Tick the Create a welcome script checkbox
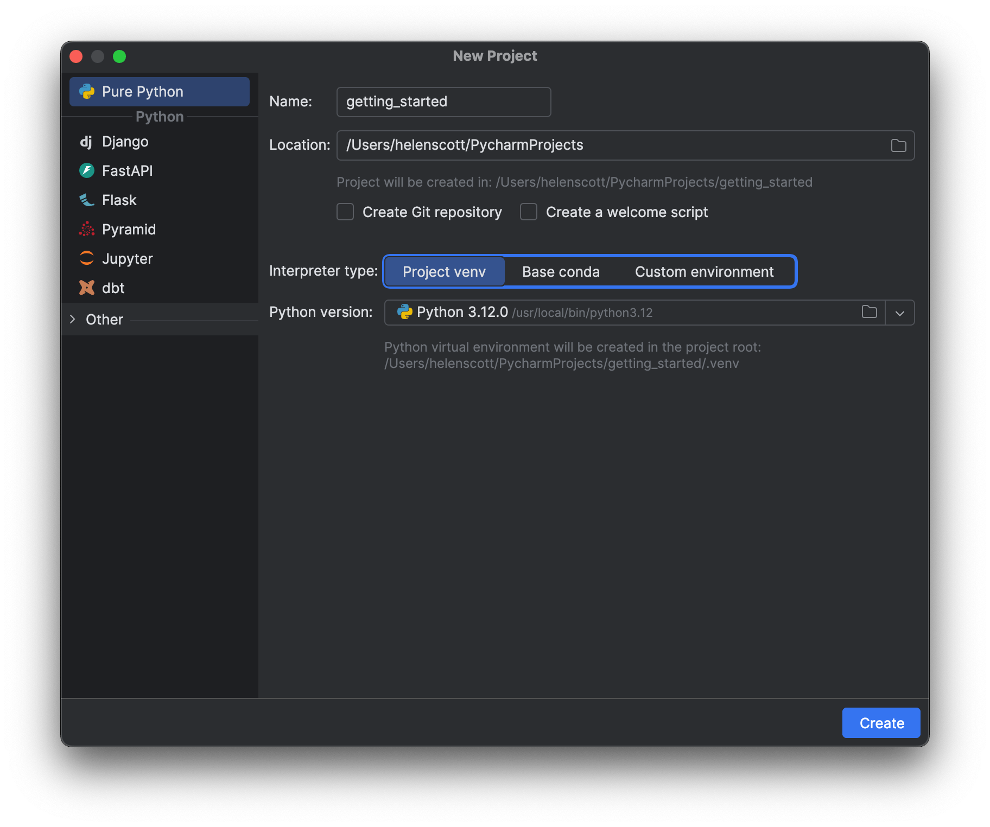The width and height of the screenshot is (990, 827). click(529, 212)
